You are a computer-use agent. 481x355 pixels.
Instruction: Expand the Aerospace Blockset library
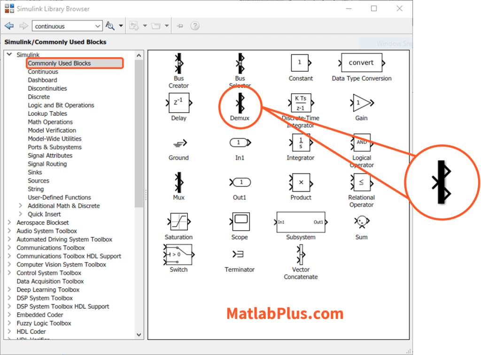point(9,223)
